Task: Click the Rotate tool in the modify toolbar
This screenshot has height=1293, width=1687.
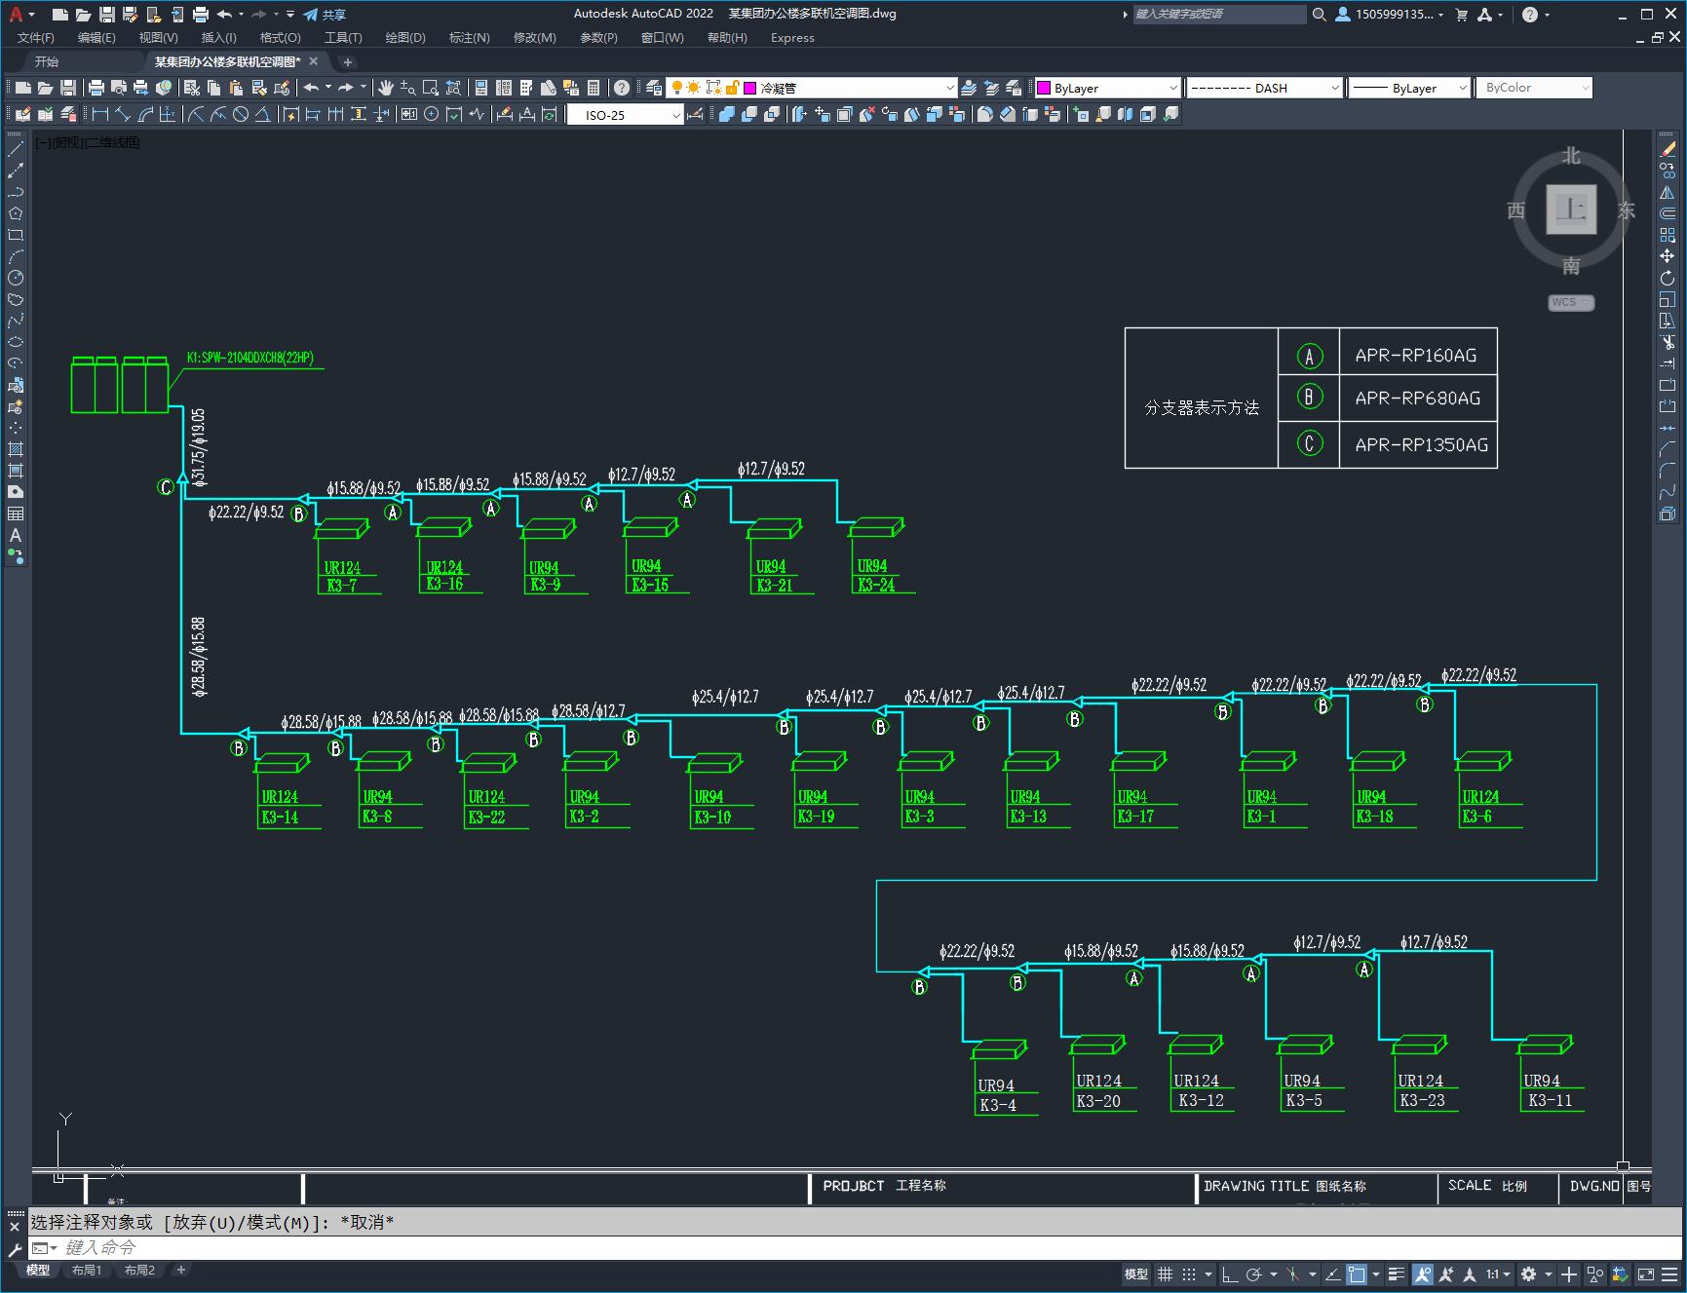Action: 1668,279
